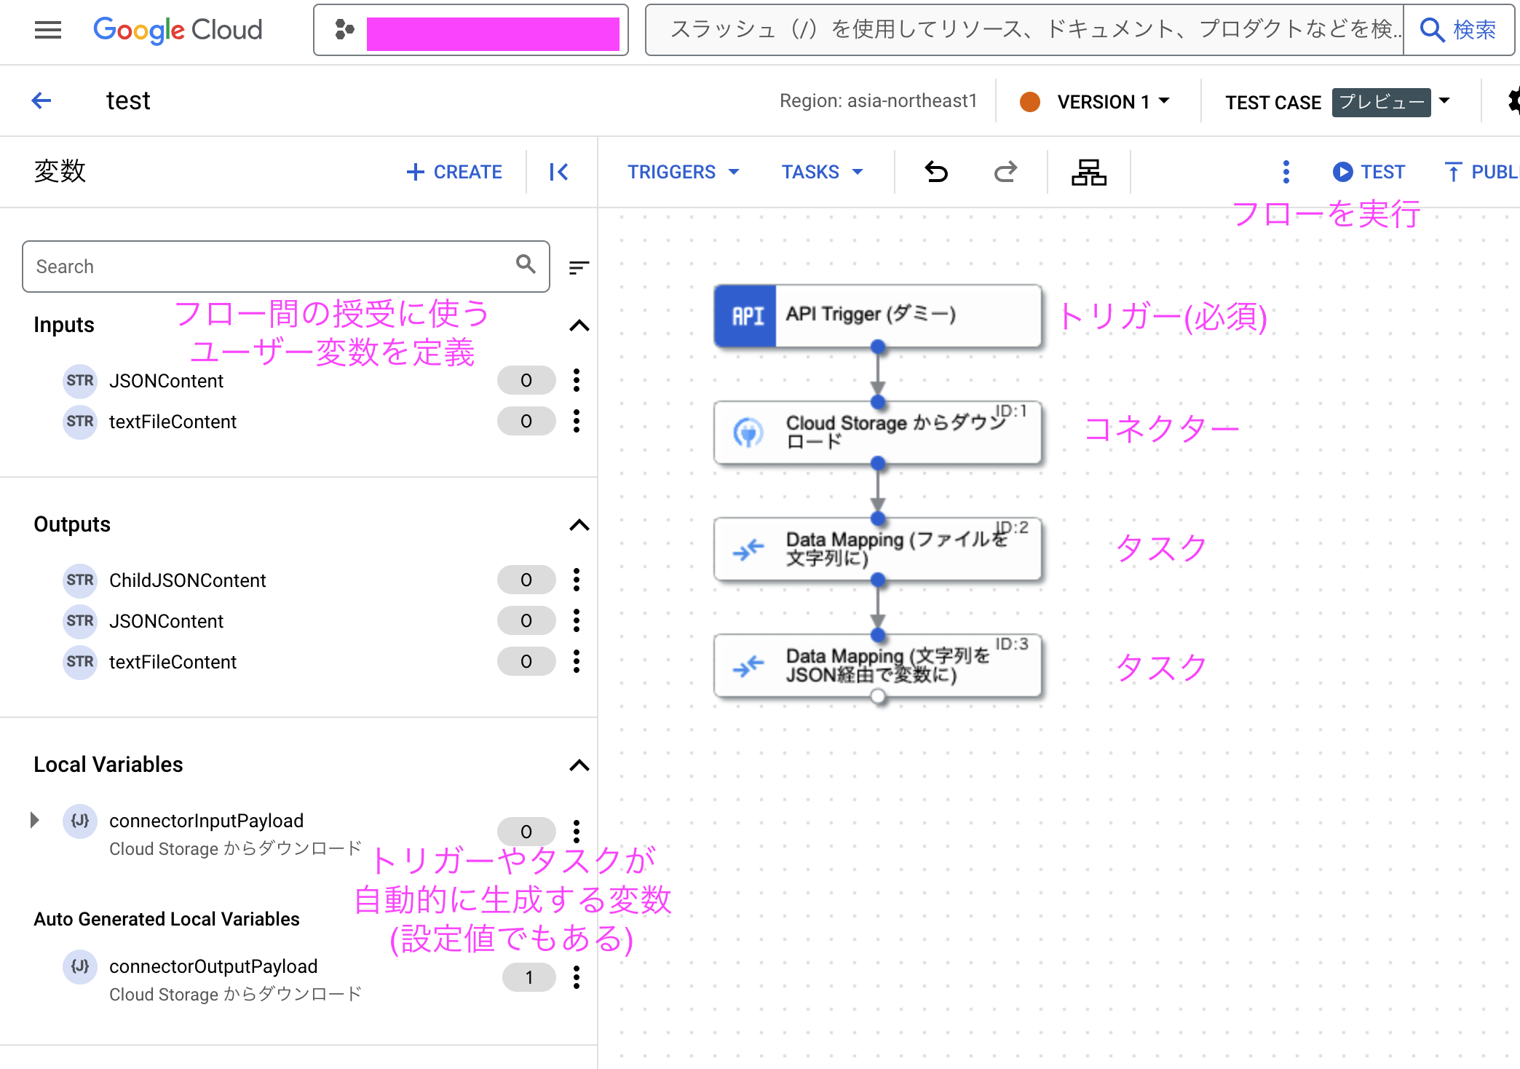Open the hamburger navigation menu

pos(48,30)
